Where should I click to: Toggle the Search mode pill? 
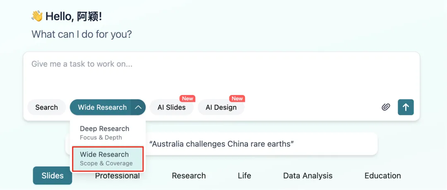click(x=46, y=107)
